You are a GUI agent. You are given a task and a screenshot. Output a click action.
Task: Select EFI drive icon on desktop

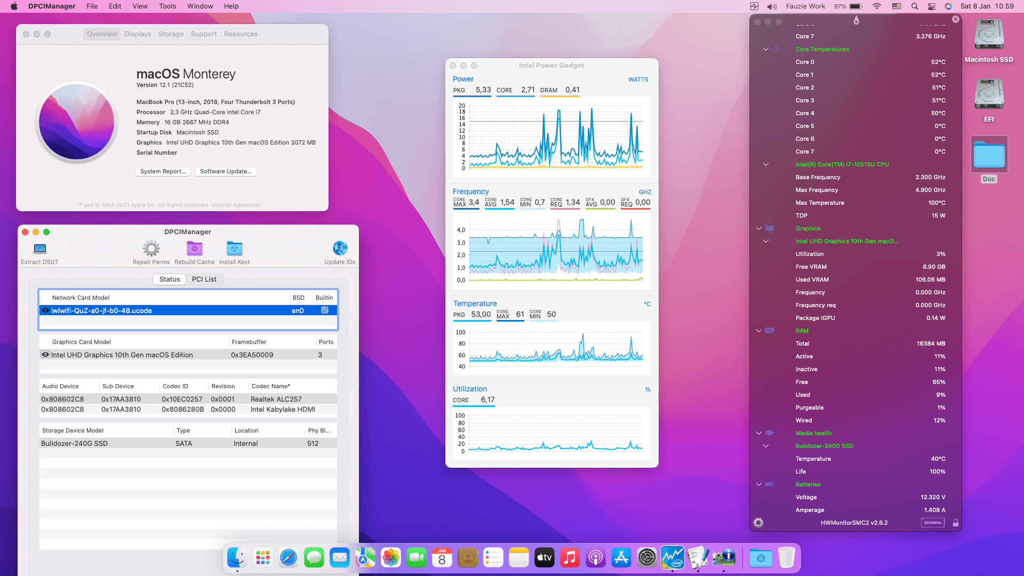(989, 95)
